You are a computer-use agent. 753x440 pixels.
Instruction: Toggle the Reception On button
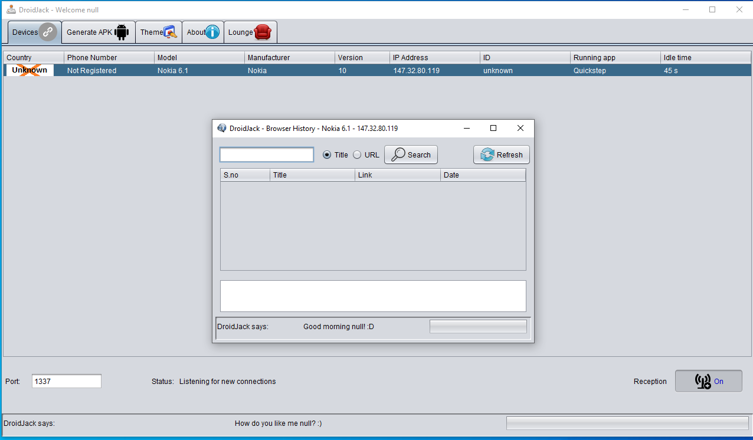tap(709, 381)
